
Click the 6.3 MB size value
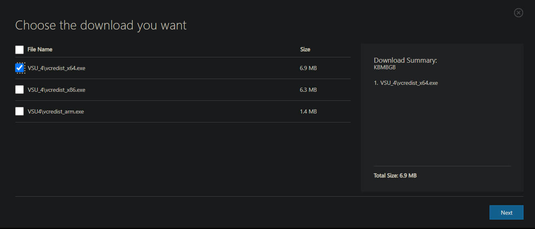click(308, 90)
